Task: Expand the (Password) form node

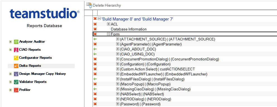Action: (118, 104)
